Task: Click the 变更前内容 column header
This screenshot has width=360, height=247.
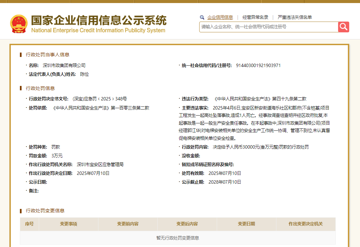Action: [128, 224]
